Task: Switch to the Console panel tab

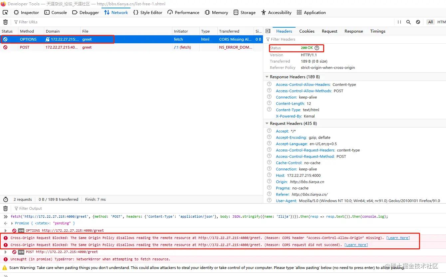Action: tap(56, 12)
